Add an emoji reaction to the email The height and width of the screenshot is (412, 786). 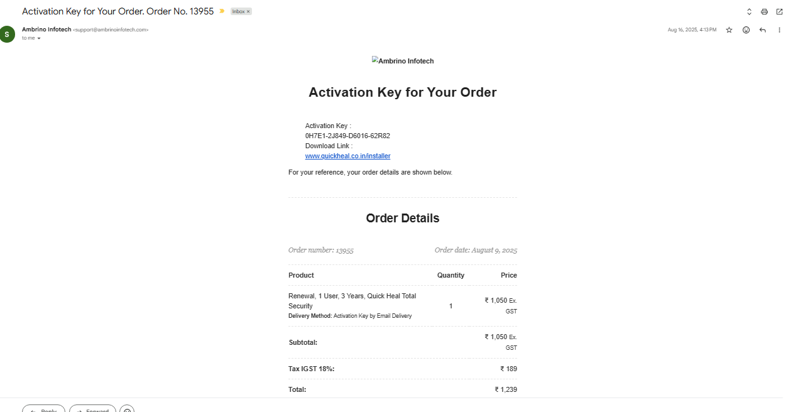[746, 30]
